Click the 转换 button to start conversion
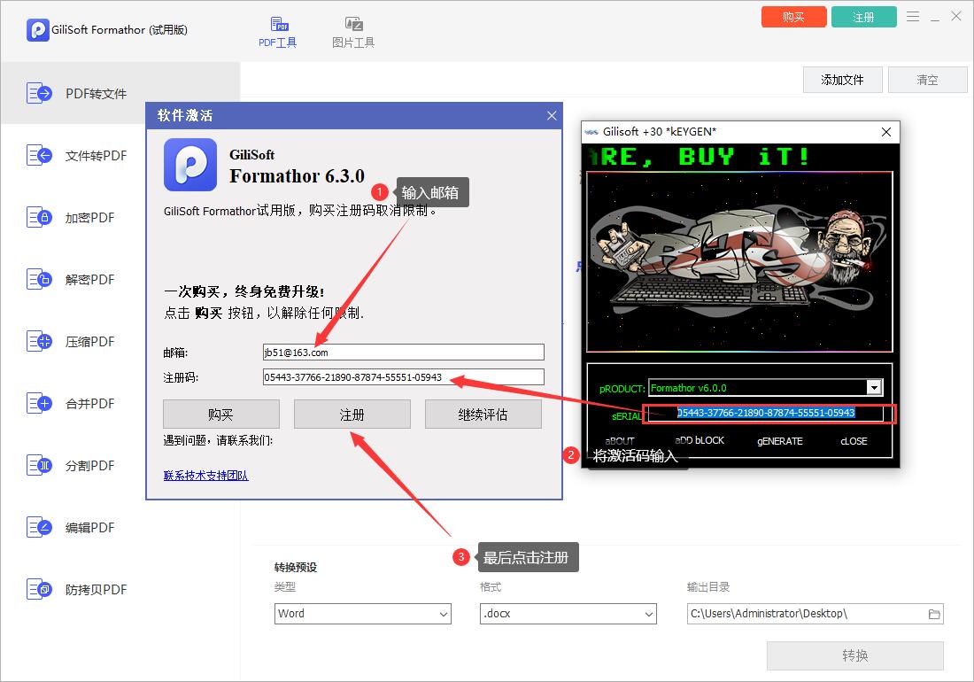This screenshot has width=974, height=682. coord(854,655)
